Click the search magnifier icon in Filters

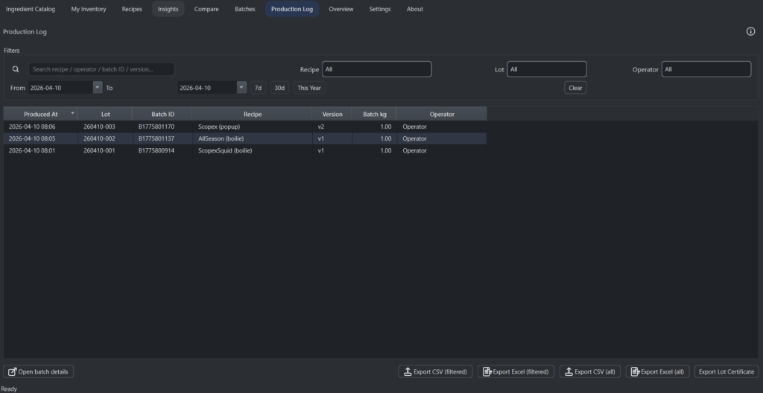[x=16, y=69]
